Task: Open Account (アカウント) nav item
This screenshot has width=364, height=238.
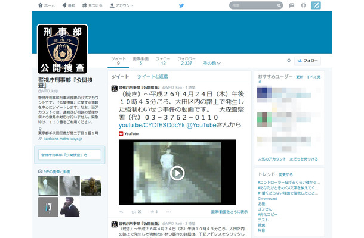Action: point(121,5)
